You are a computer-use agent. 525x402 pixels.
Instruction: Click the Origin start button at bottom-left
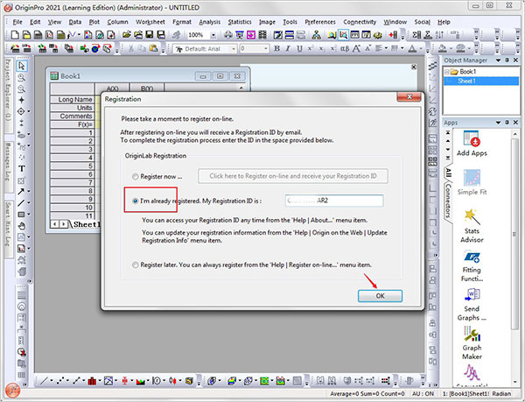(12, 391)
